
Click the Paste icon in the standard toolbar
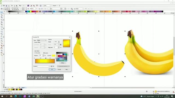(x=17, y=6)
